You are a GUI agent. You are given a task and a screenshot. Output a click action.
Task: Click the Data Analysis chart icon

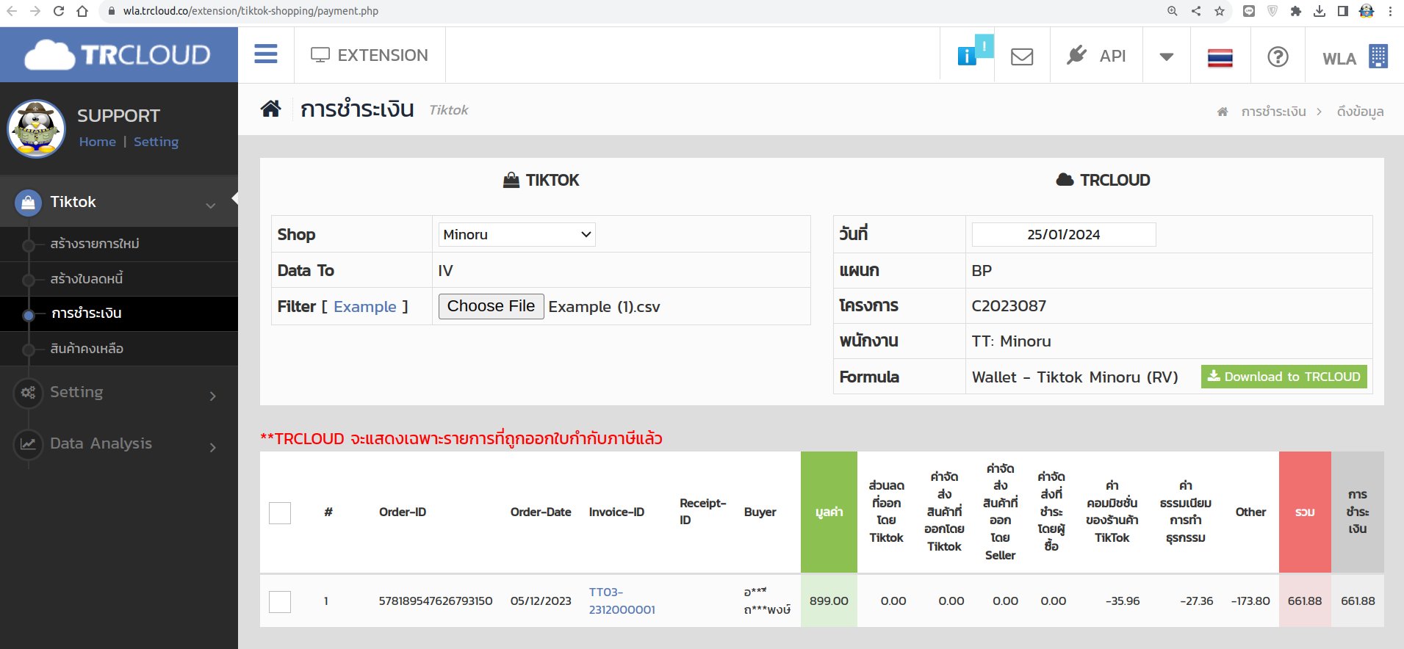coord(28,444)
